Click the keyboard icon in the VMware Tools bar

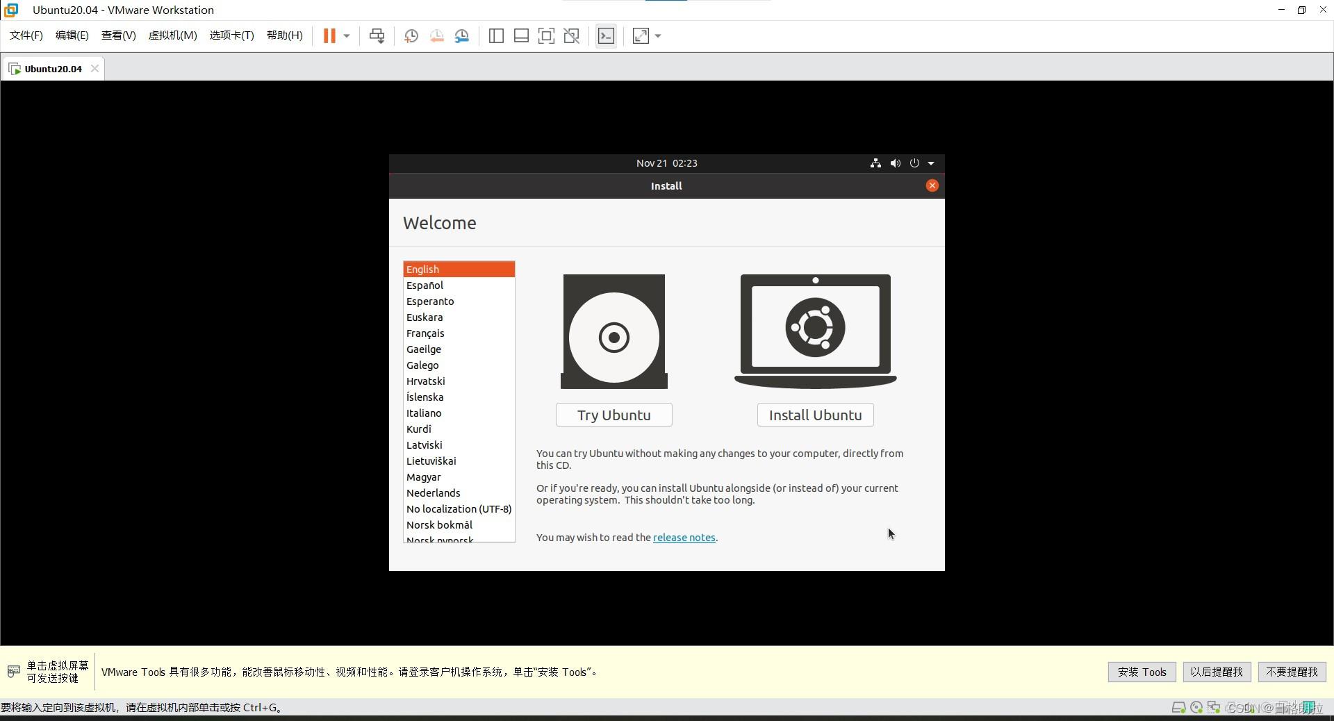coord(13,671)
